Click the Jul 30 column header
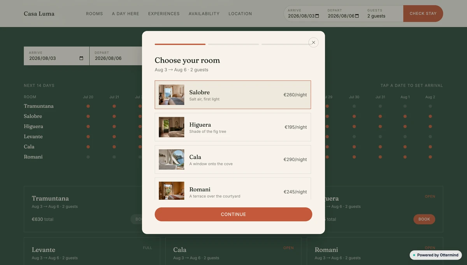This screenshot has height=265, width=467. coord(354,97)
